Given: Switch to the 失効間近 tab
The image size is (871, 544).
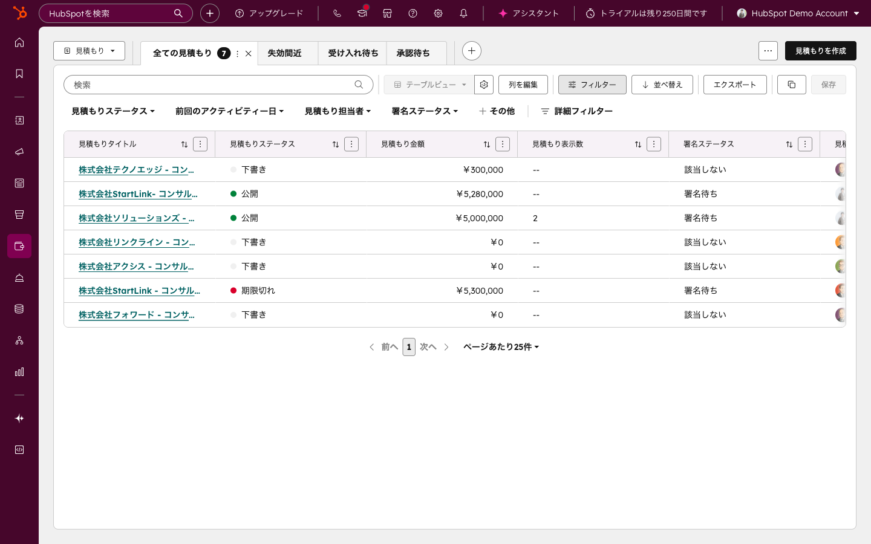Looking at the screenshot, I should tap(284, 53).
